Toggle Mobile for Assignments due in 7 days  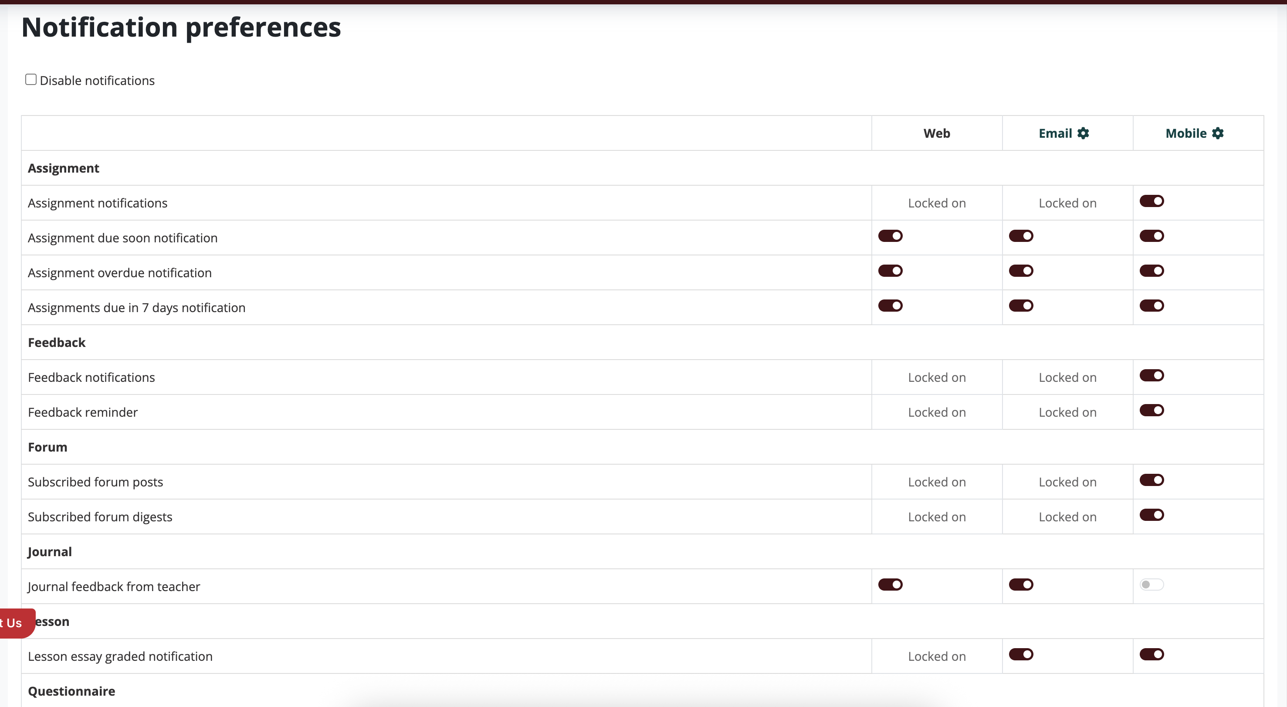tap(1152, 306)
